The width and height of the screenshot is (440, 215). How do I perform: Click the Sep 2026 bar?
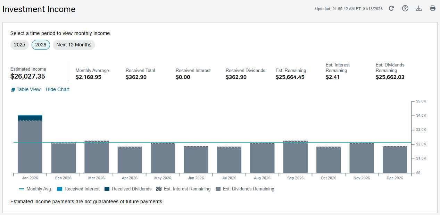296,157
